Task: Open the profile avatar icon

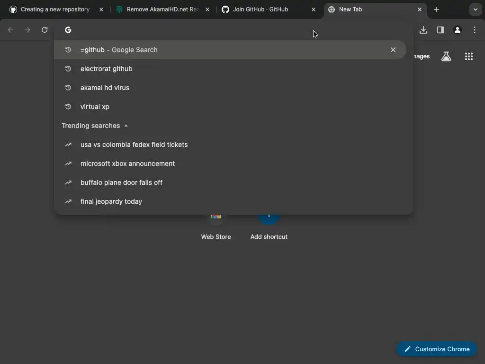Action: 457,30
